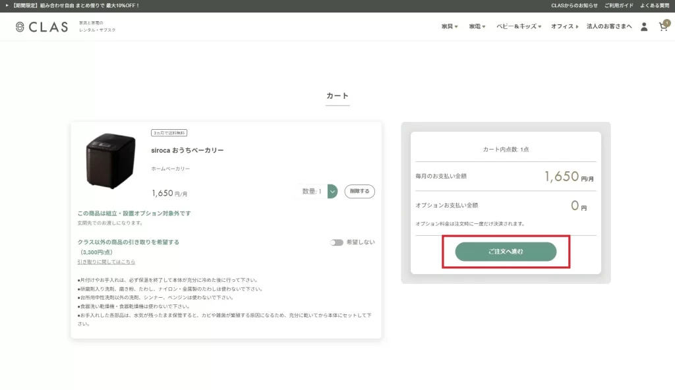Expand the 家電 menu
Screen dimensions: 675x390
(477, 27)
